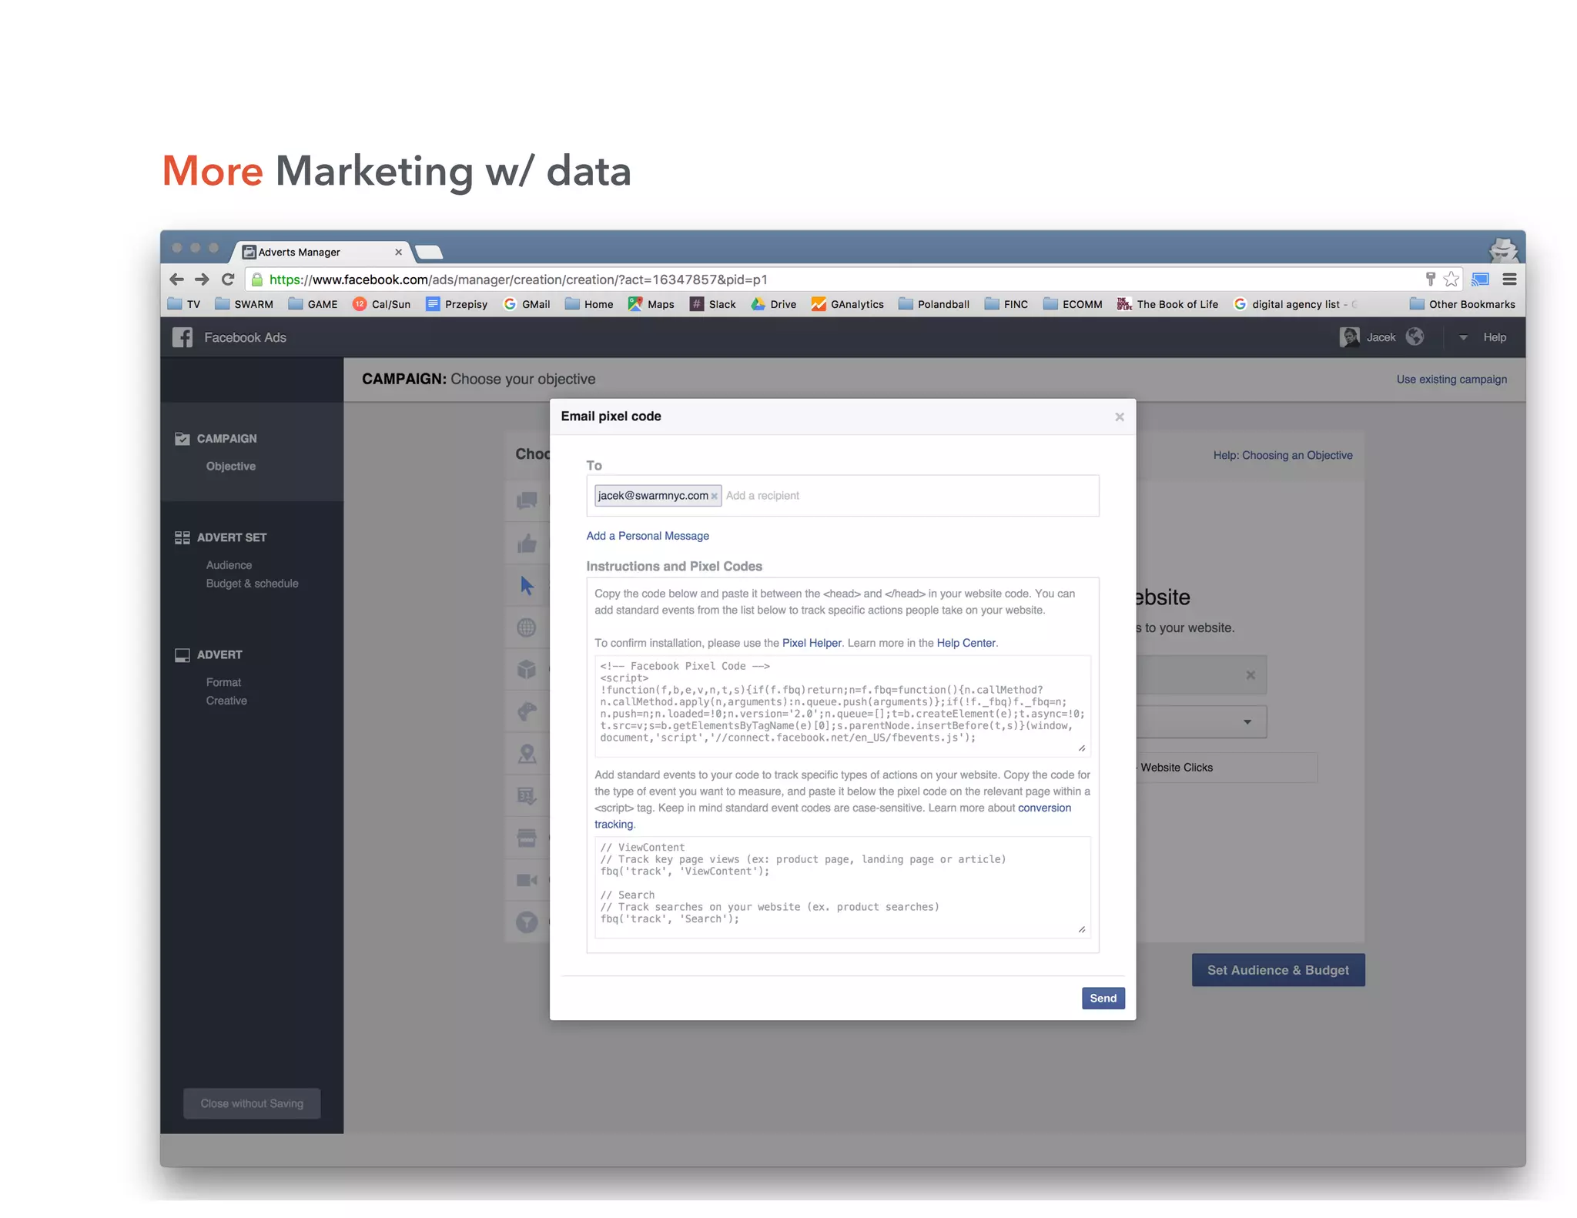Click Set Audience & Budget button
1577x1218 pixels.
pos(1278,970)
